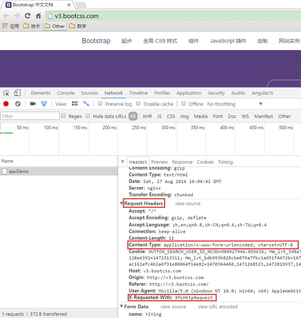This screenshot has height=318, width=301.
Task: Toggle the overview waterfall view icon
Action: (86, 104)
